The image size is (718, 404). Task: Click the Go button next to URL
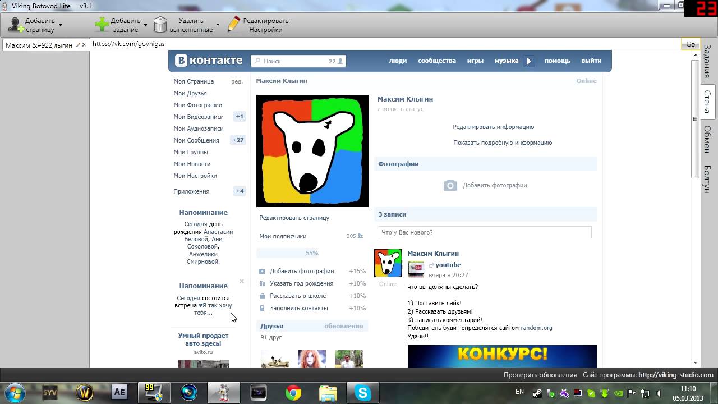pyautogui.click(x=691, y=44)
